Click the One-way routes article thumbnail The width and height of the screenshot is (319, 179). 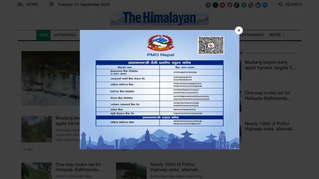click(37, 171)
